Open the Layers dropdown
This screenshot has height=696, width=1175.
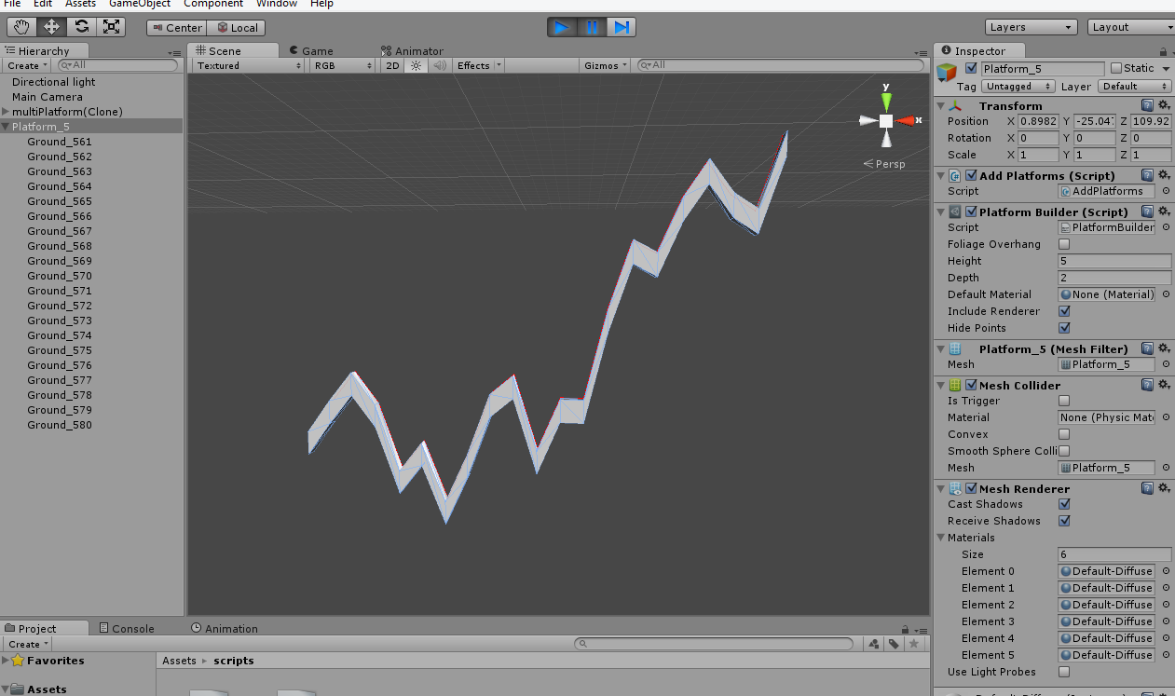1031,27
